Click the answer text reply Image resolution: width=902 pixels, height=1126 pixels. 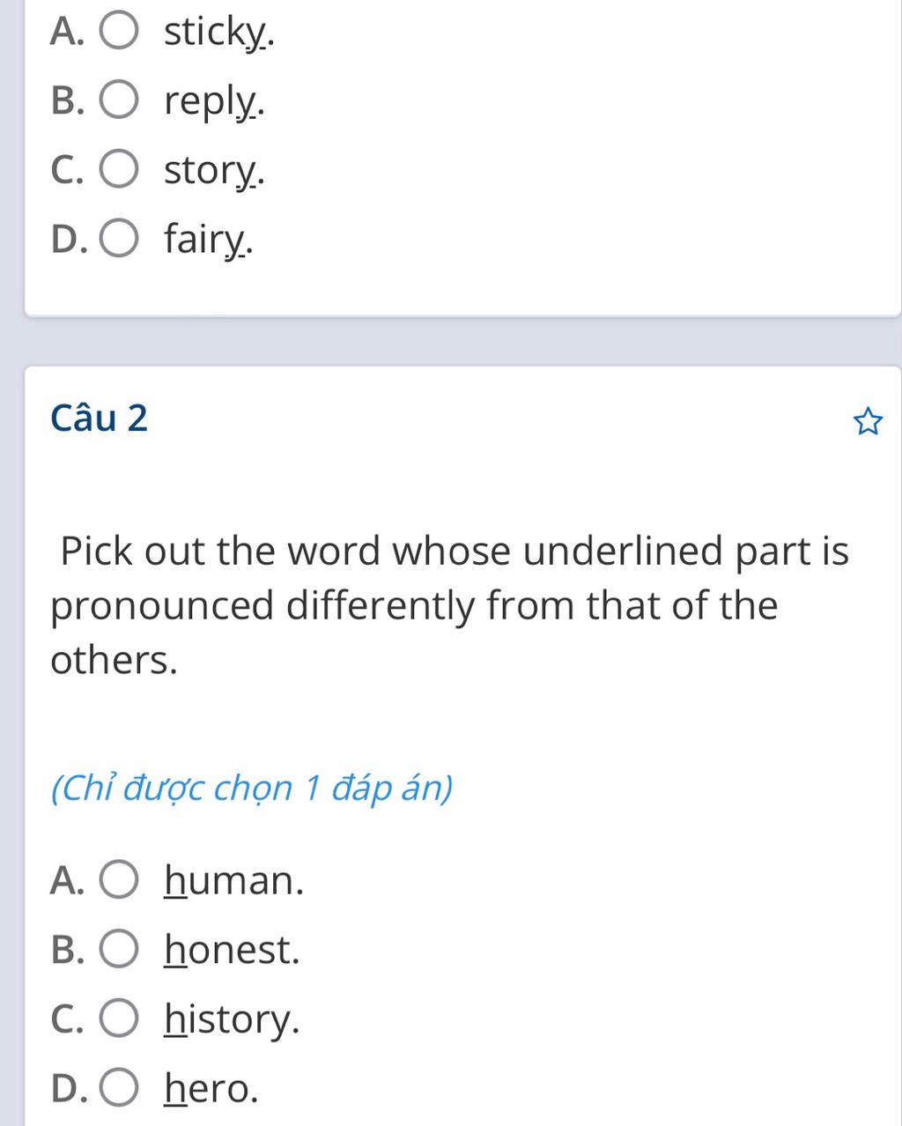click(x=213, y=102)
